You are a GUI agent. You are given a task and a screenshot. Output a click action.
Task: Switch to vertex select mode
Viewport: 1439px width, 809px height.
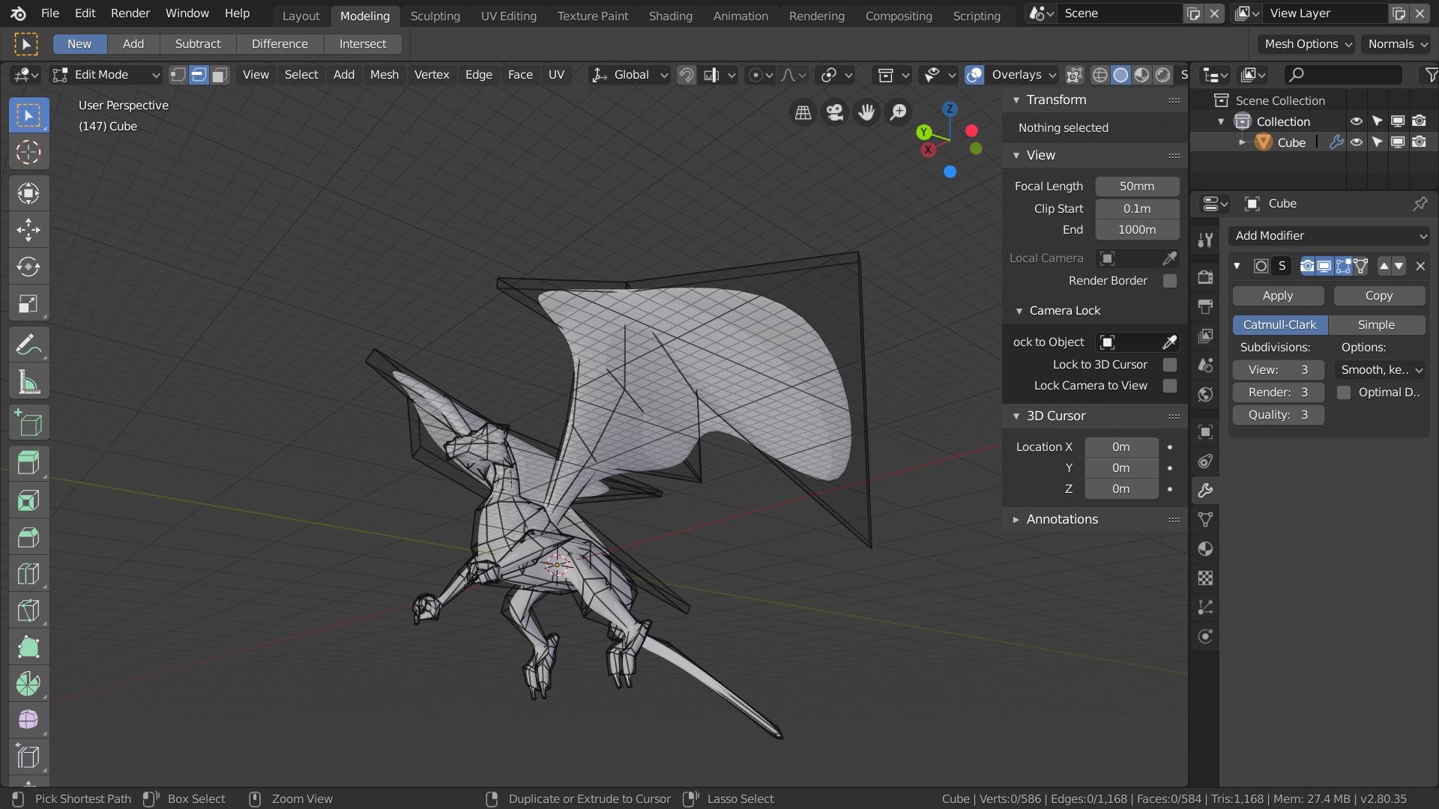[x=178, y=75]
